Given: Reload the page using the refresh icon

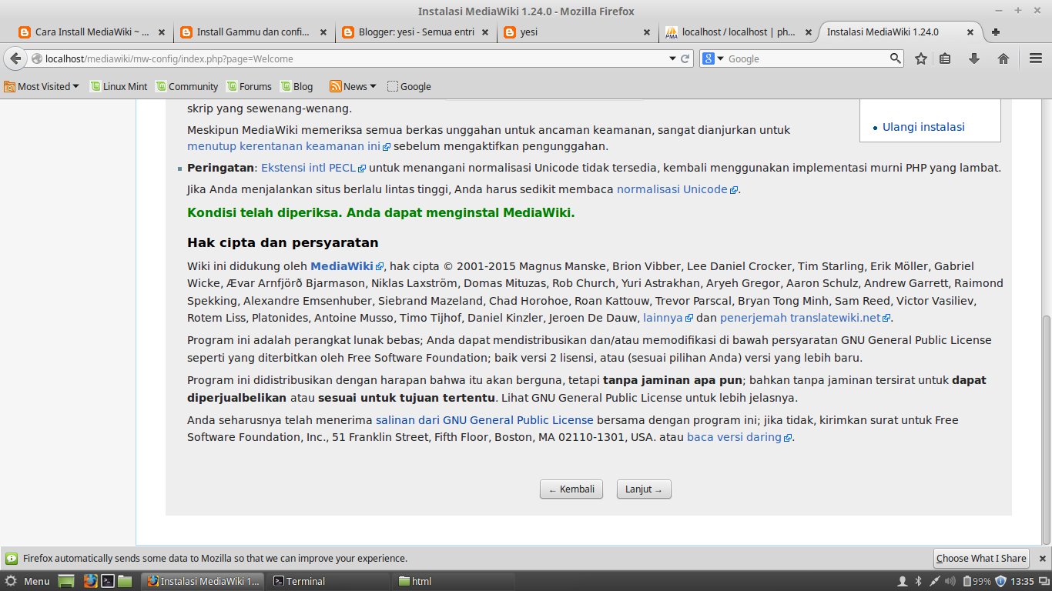Looking at the screenshot, I should pos(685,58).
